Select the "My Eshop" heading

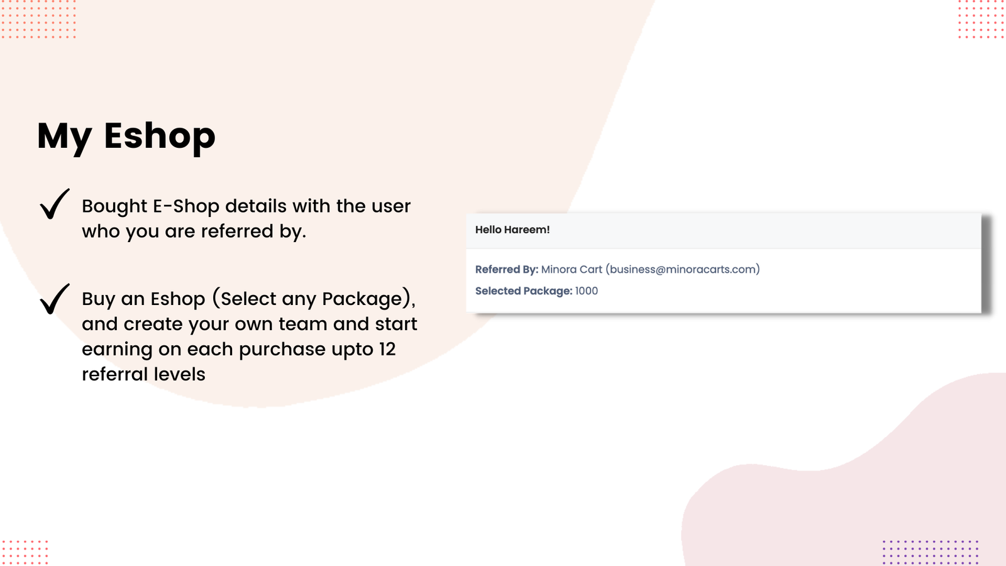(x=126, y=136)
